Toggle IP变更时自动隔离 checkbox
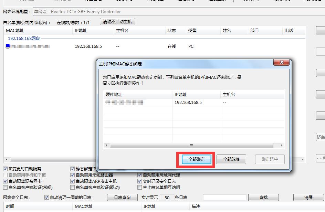 (6, 169)
